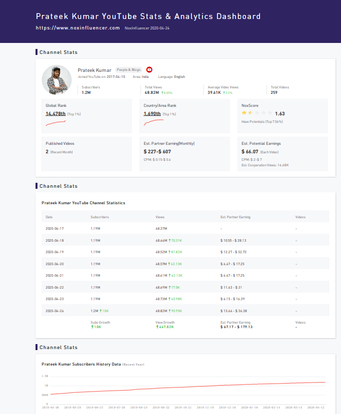Screen dimensions: 341x414
Task: Click the Prateek Kumar channel name
Action: point(94,70)
